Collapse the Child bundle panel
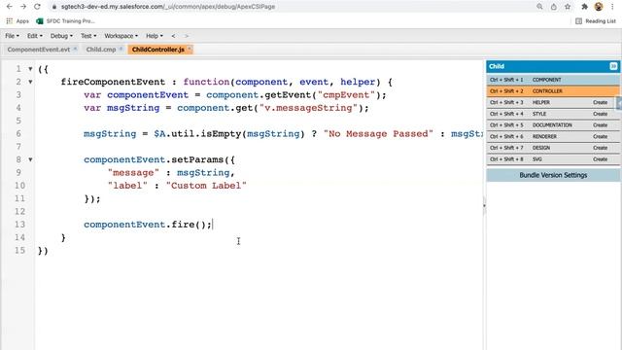Viewport: 622px width, 350px height. point(613,66)
